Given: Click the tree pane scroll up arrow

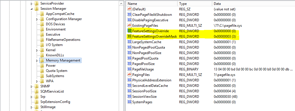Looking at the screenshot, I should click(x=121, y=3).
